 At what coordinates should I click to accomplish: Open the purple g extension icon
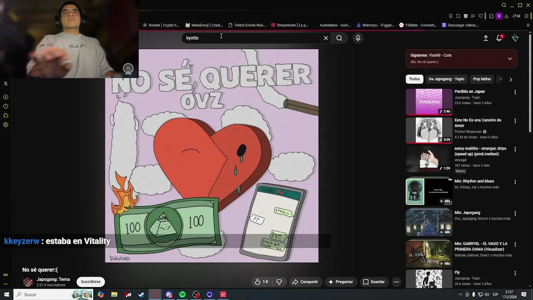pyautogui.click(x=499, y=16)
